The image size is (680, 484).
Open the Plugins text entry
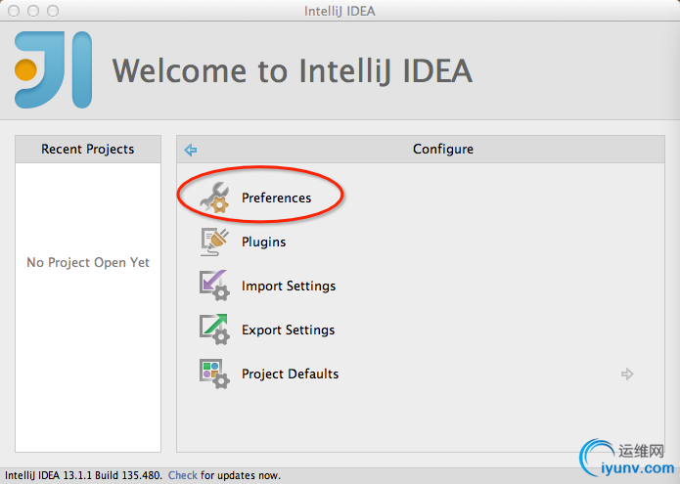click(263, 242)
